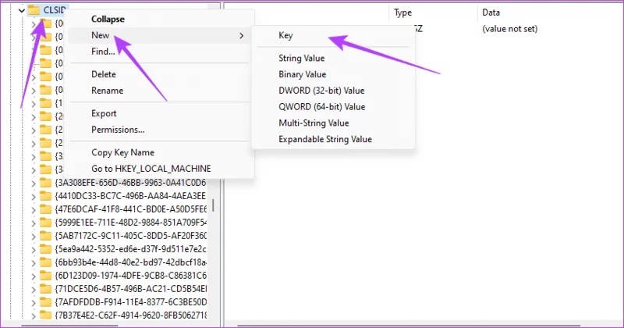The image size is (624, 328).
Task: Select the {47E6DCAF-41F8-441C-BD0E tree key name
Action: tap(131, 209)
